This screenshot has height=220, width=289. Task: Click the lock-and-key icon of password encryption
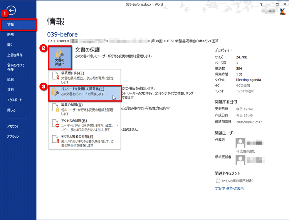(x=55, y=92)
